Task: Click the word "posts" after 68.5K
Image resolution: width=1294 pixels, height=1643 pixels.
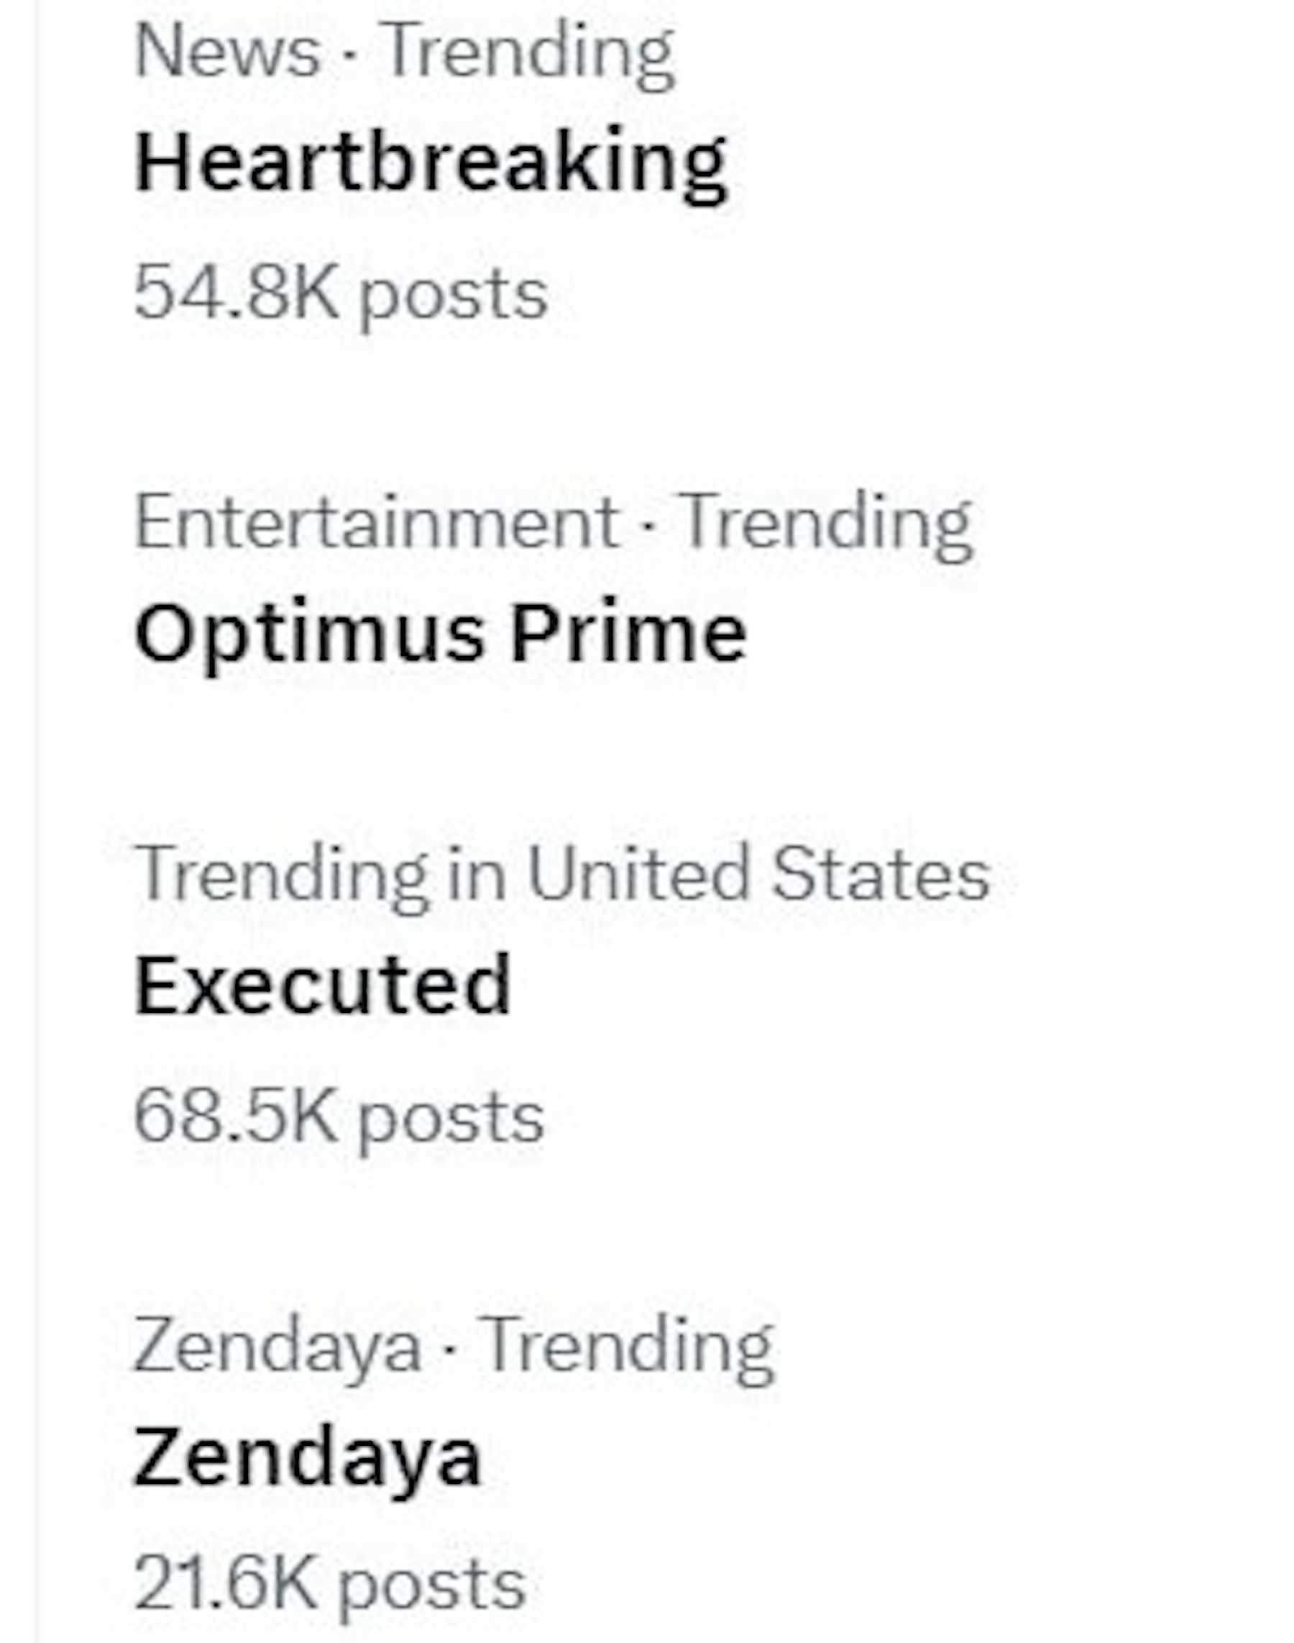Action: (450, 1120)
